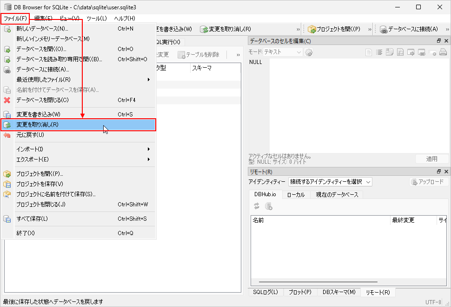Viewport: 451px width, 307px height.
Task: Click the Apply button in cell editor
Action: [x=431, y=159]
